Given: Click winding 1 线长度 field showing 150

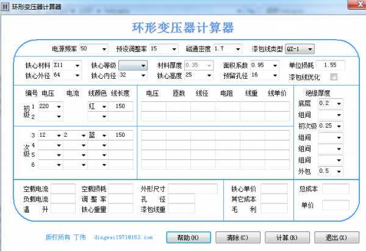Looking at the screenshot, I should click(x=120, y=106).
